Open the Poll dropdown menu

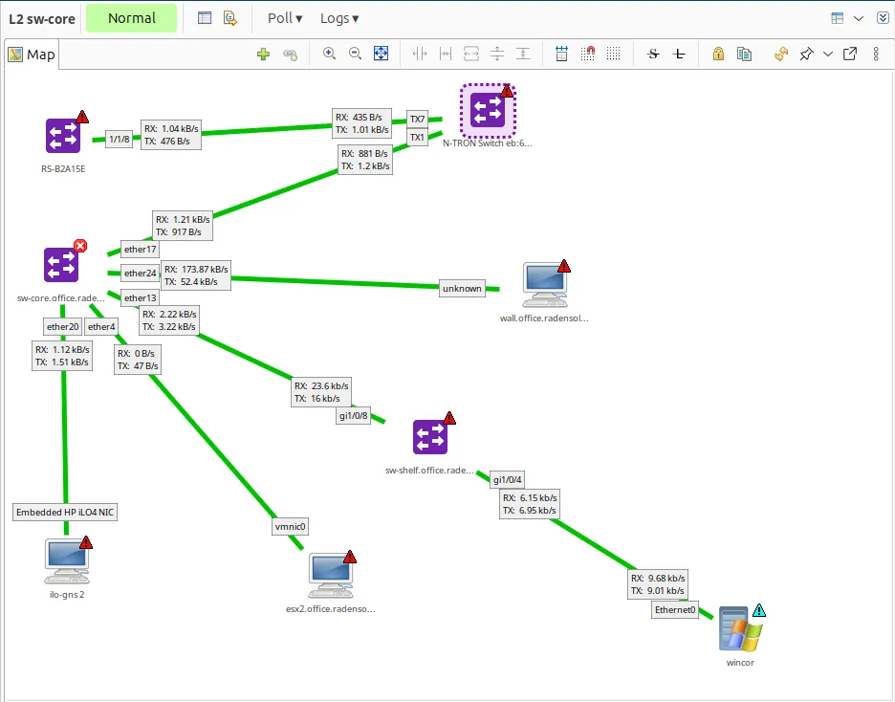(x=282, y=18)
